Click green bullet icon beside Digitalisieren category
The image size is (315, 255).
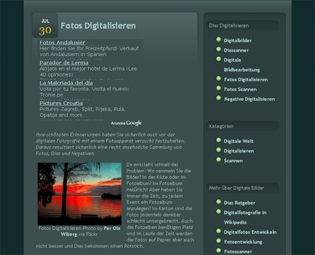tap(219, 150)
